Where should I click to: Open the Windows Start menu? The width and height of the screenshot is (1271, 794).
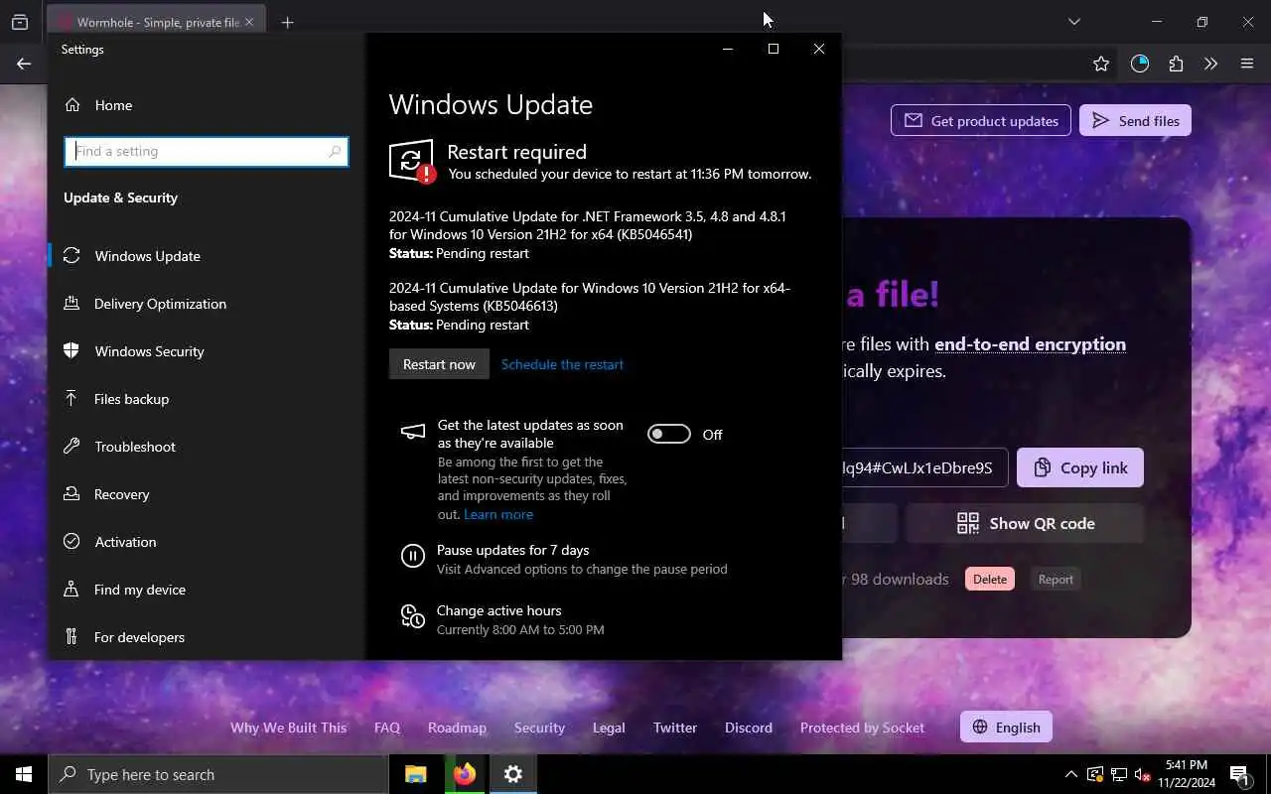coord(24,774)
